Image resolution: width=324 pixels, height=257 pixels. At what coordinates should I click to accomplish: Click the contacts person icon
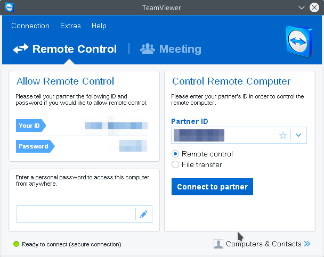click(x=218, y=244)
